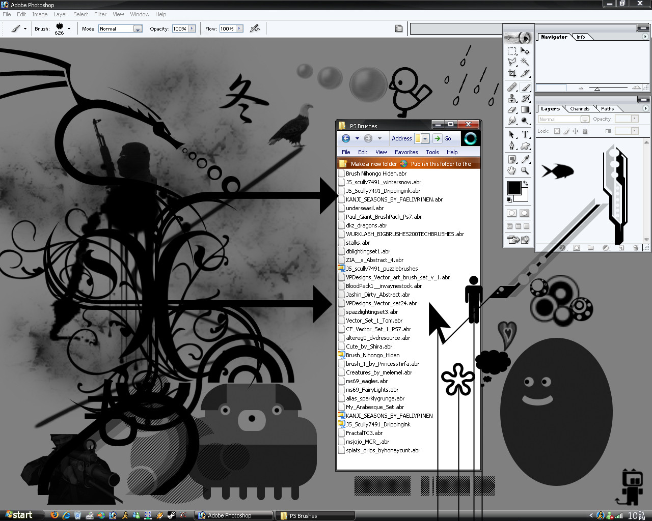Switch to Quick Mask Mode

click(x=525, y=213)
